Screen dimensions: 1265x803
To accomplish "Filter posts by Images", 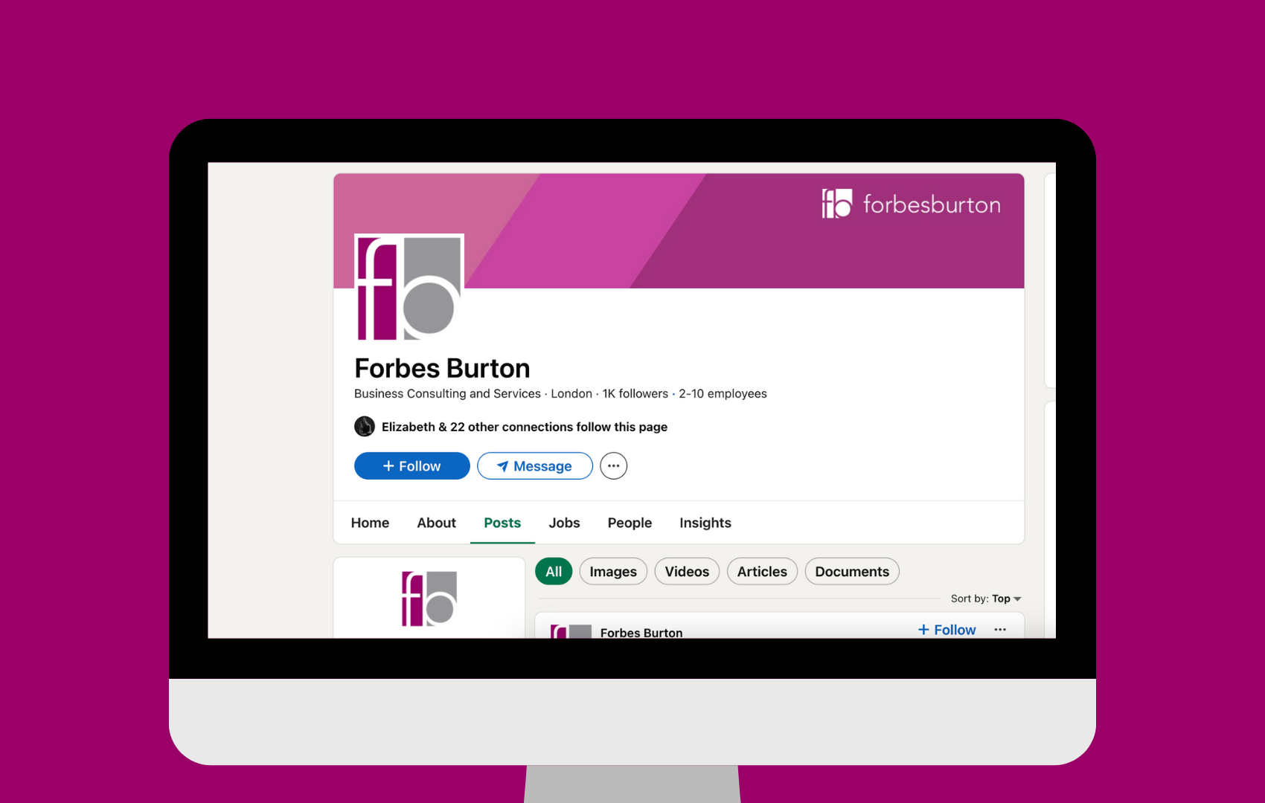I will pyautogui.click(x=613, y=571).
